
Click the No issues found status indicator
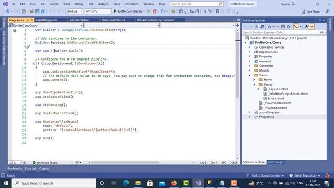coord(45,162)
